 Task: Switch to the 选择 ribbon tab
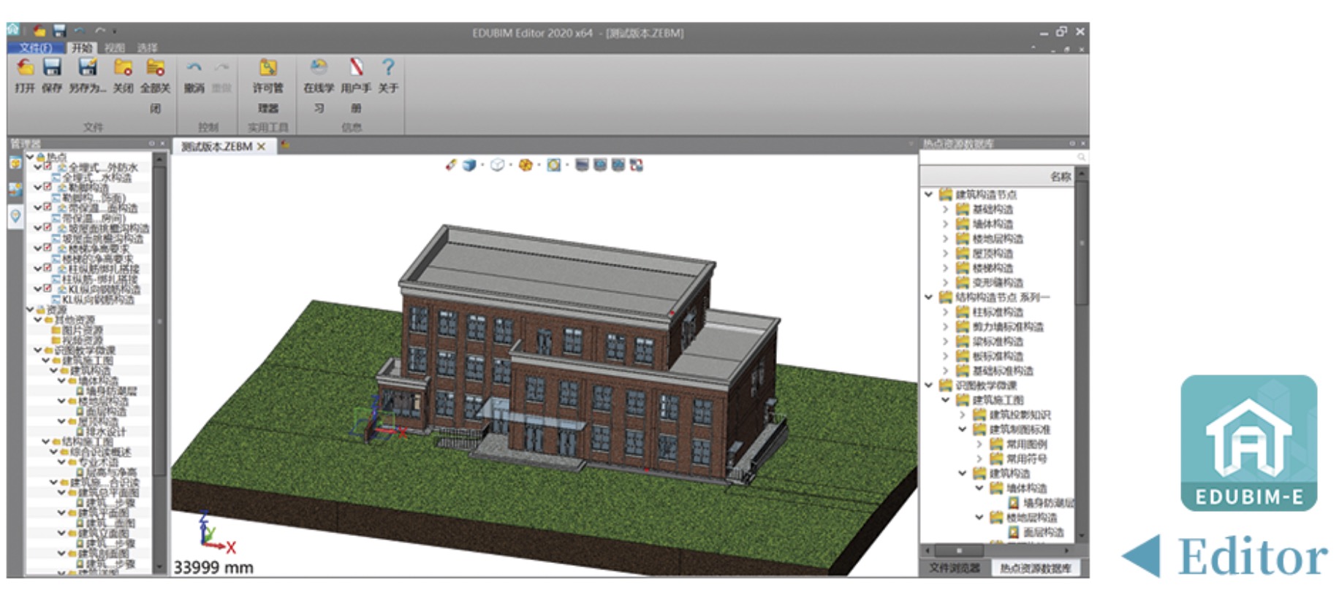pos(147,47)
